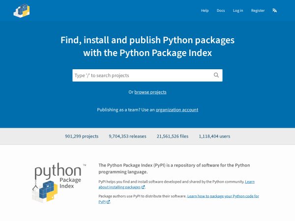Viewport: 295px width, 221px height.
Task: Click the 1,118,404 users statistic
Action: 214,136
